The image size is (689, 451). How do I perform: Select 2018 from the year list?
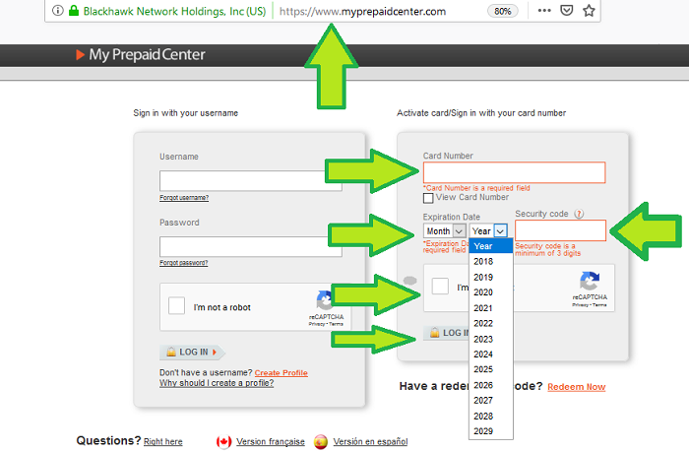[491, 262]
